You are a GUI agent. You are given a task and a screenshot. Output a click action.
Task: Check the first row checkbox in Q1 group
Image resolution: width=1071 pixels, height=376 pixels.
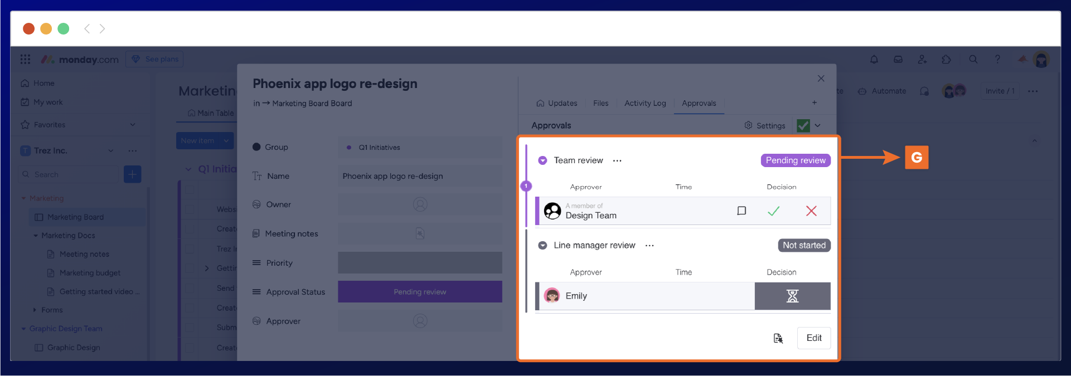point(190,189)
